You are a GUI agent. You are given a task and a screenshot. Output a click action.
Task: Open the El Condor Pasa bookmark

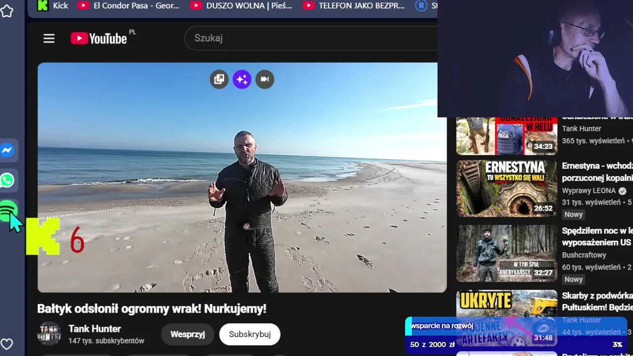[129, 6]
